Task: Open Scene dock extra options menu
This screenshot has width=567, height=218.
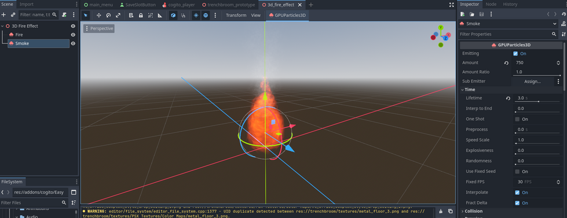Action: (x=74, y=15)
